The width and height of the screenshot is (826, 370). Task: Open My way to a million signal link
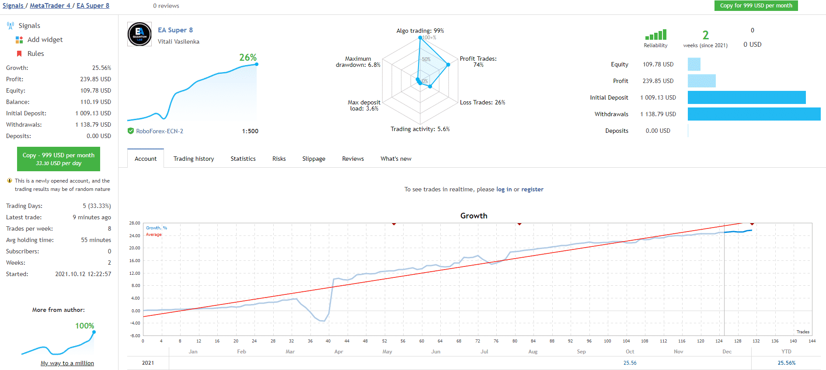pyautogui.click(x=67, y=363)
